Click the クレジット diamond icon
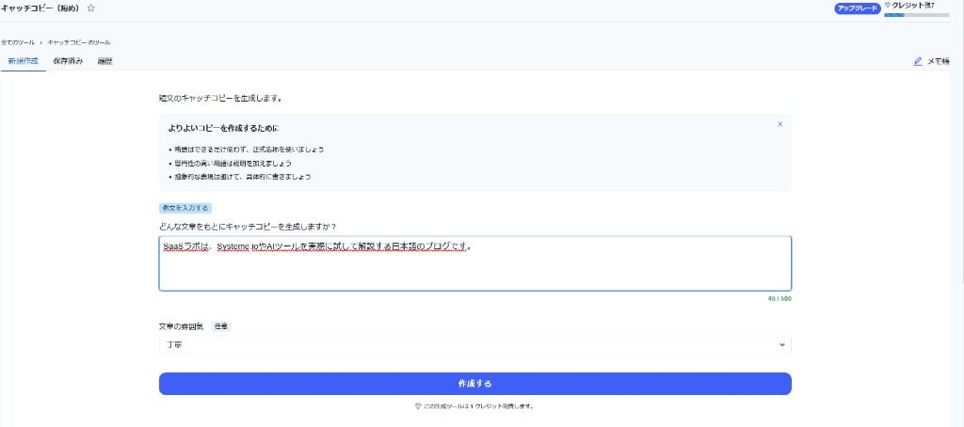 pyautogui.click(x=887, y=5)
